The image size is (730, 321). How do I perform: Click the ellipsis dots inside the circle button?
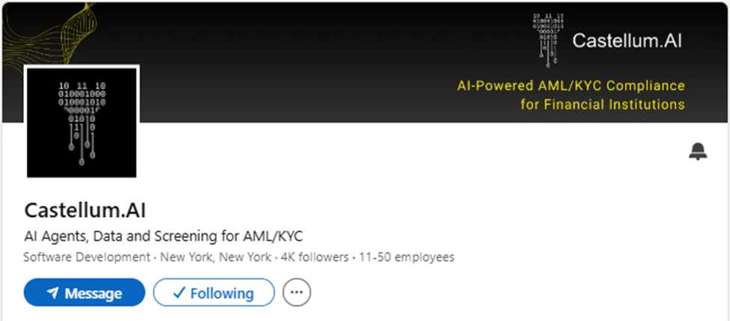tap(296, 293)
